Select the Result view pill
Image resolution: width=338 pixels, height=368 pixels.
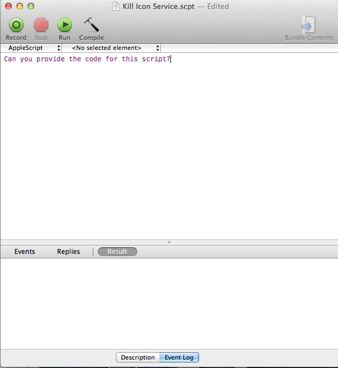pyautogui.click(x=118, y=252)
